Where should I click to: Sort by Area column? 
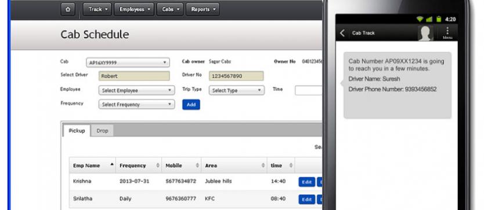(234, 165)
